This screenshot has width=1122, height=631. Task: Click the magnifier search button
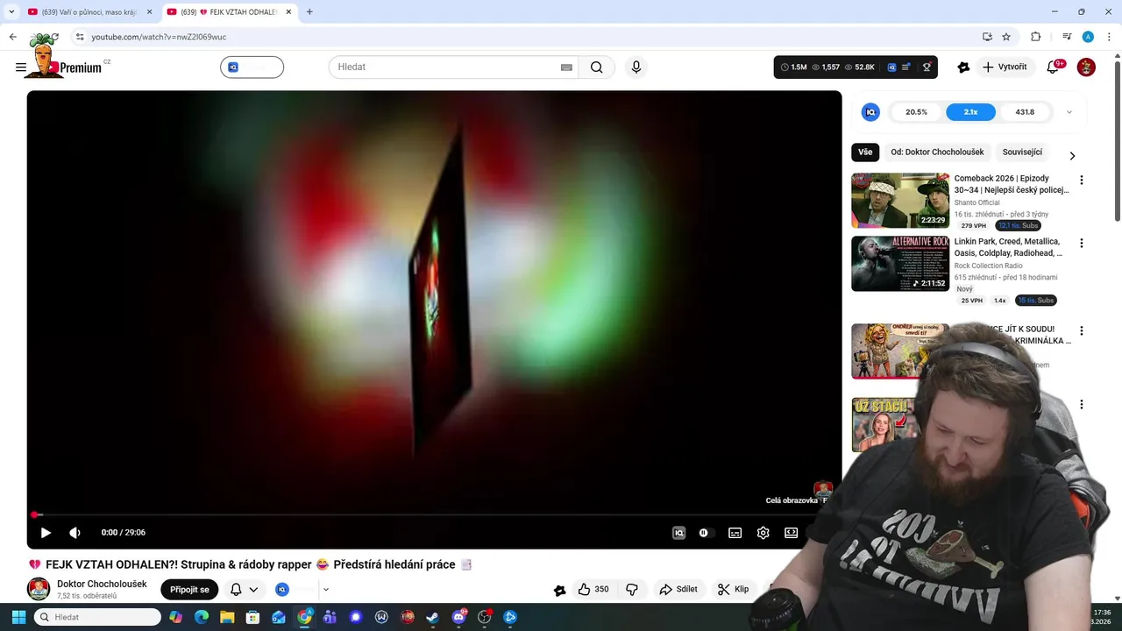pos(597,67)
